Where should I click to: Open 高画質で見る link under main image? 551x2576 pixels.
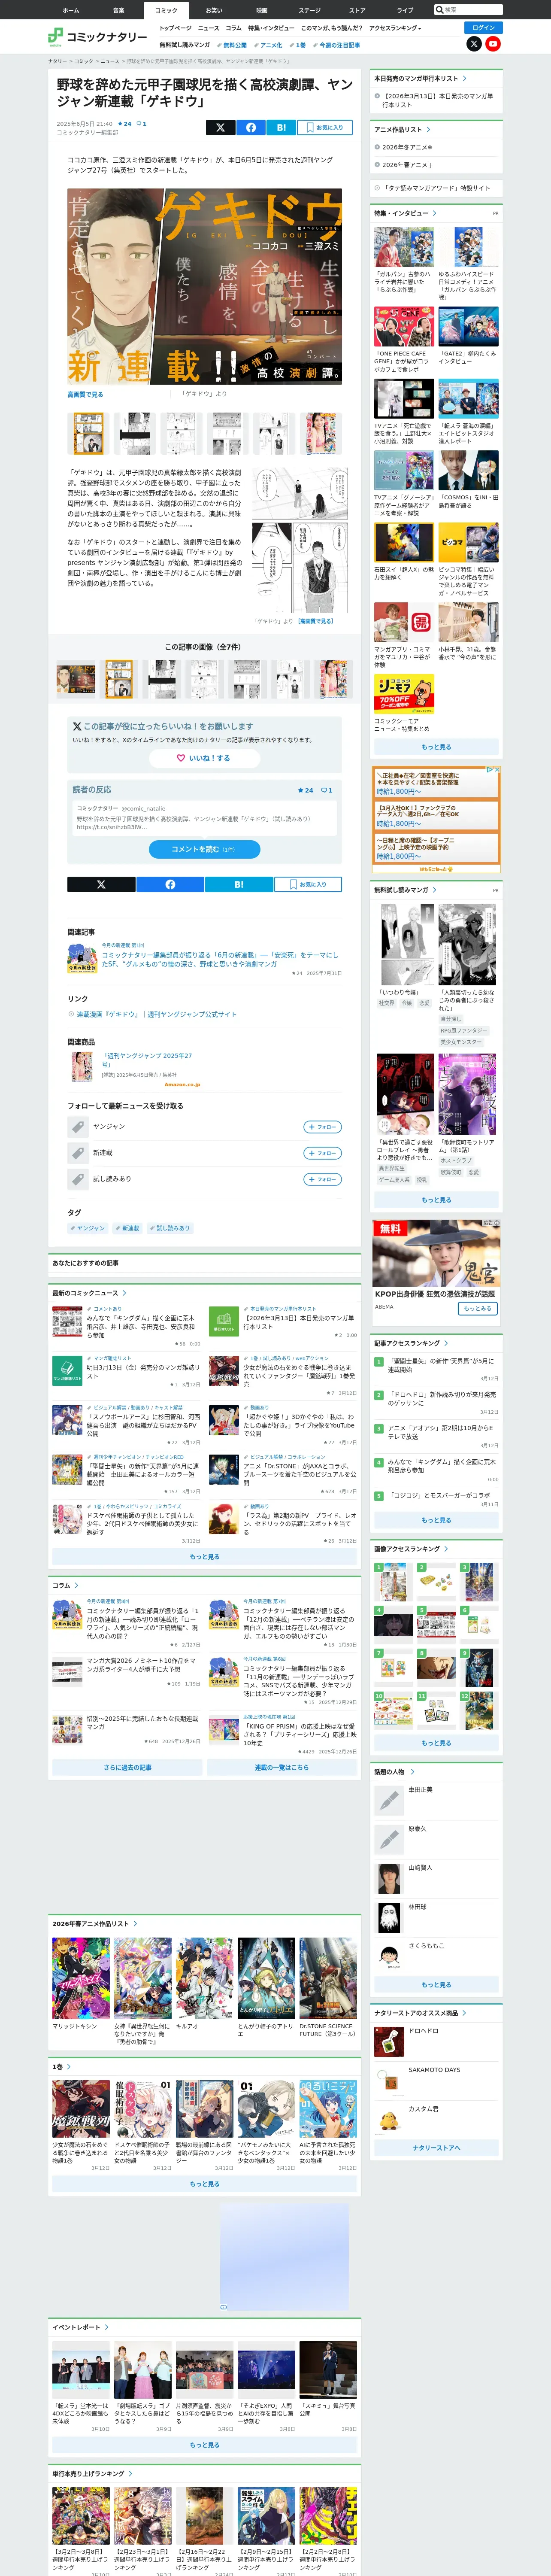tap(85, 394)
